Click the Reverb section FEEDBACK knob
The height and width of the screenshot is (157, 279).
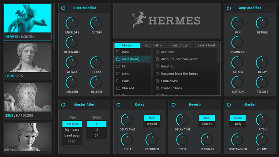click(207, 140)
